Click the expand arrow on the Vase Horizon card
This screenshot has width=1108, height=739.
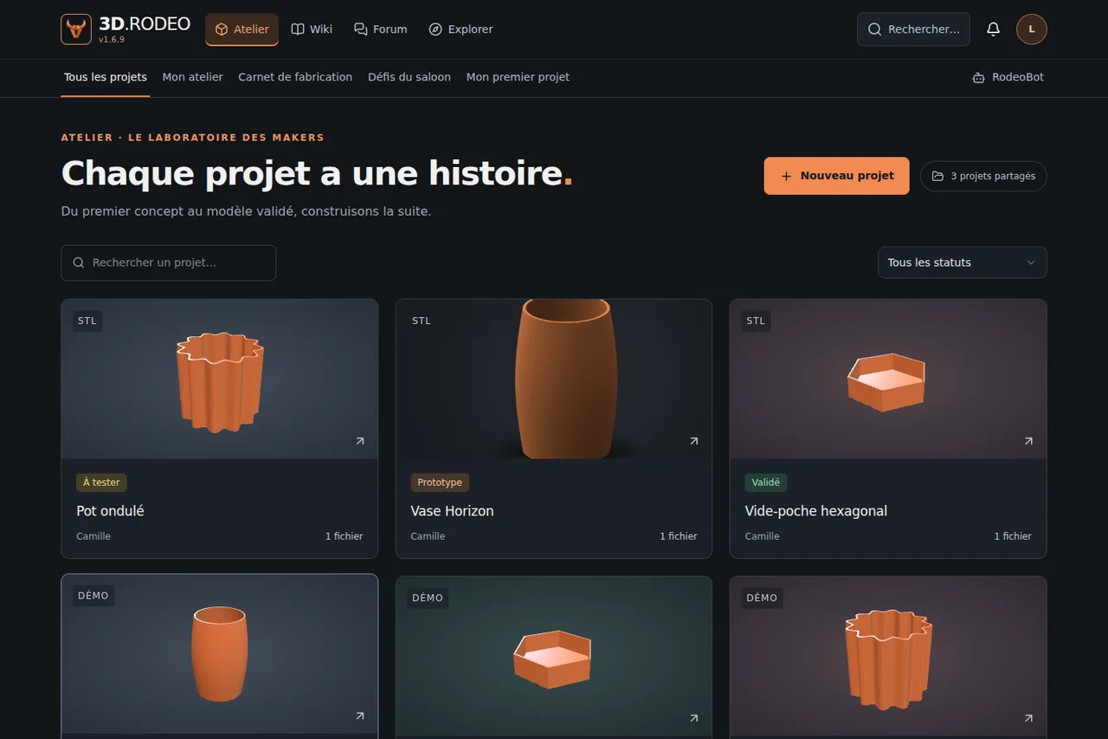(693, 441)
